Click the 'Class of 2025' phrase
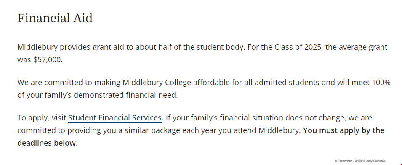This screenshot has width=402, height=165. [x=298, y=47]
